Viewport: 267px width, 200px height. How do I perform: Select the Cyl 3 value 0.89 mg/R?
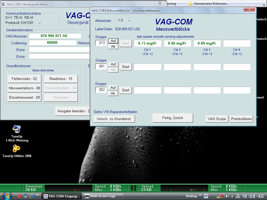click(x=207, y=43)
